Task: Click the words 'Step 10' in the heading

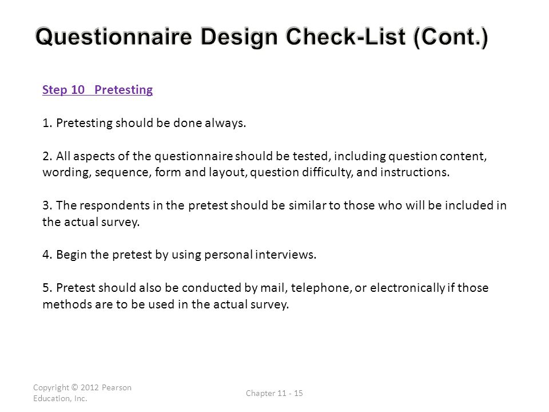Action: point(63,90)
